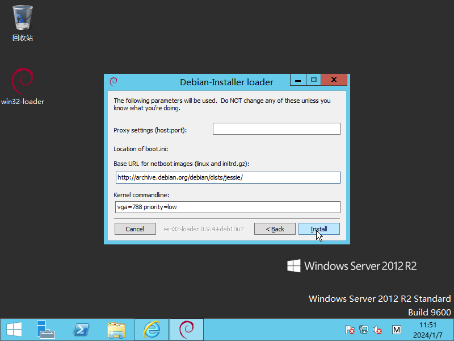Launch Internet Explorer from the taskbar
The width and height of the screenshot is (454, 341).
[152, 330]
